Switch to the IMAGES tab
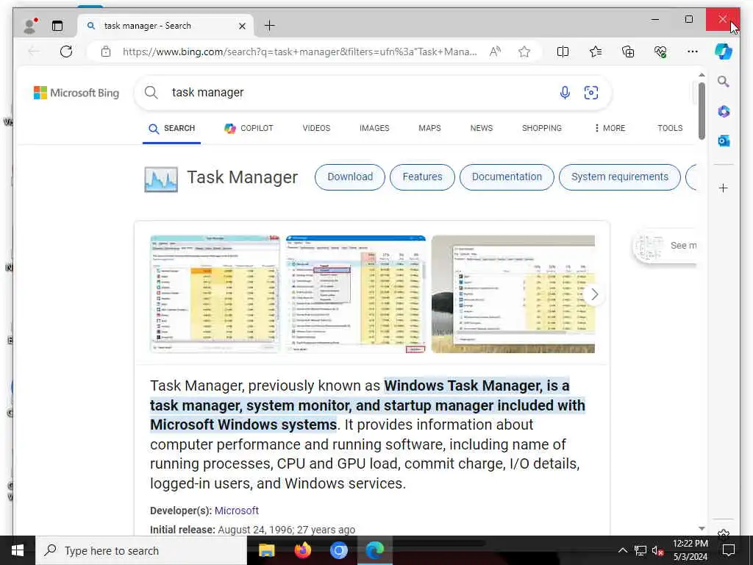 point(374,128)
